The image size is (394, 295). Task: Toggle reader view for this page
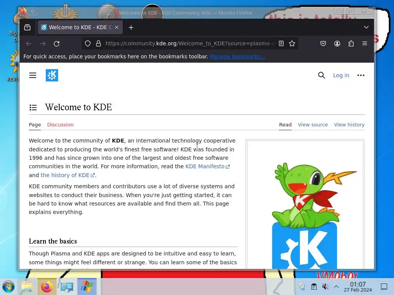pyautogui.click(x=281, y=44)
